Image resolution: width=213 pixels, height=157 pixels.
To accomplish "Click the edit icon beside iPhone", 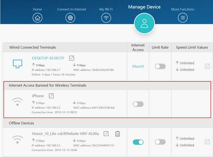I will coord(51,96).
